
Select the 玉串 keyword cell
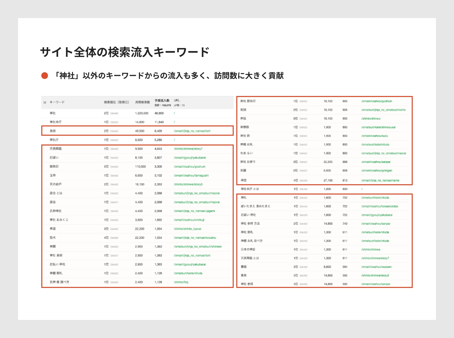(x=53, y=175)
